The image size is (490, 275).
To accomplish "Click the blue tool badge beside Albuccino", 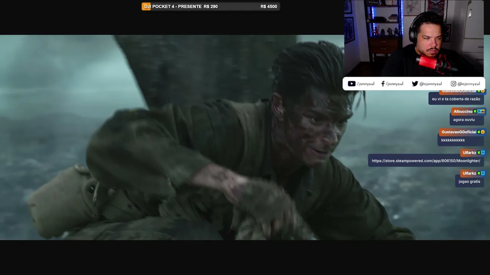I will point(479,112).
